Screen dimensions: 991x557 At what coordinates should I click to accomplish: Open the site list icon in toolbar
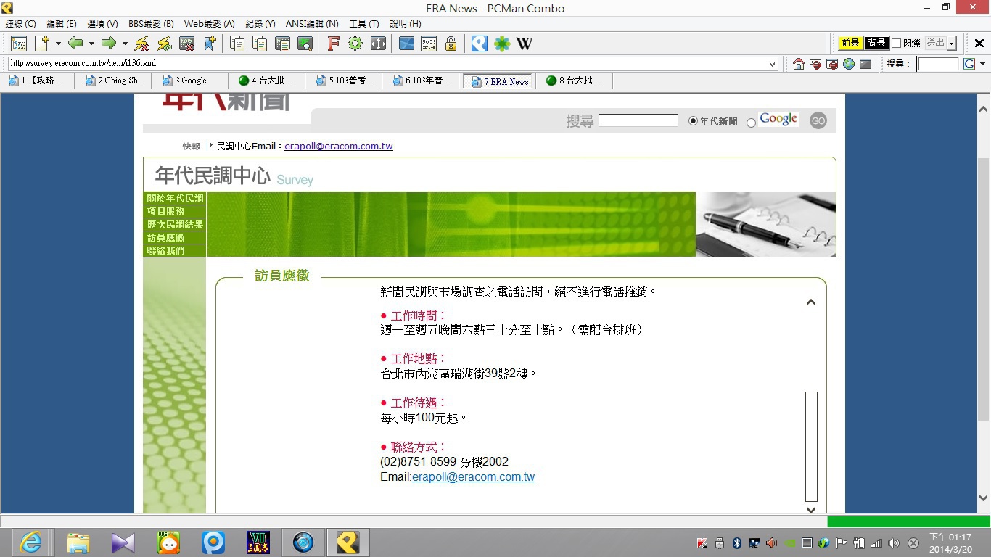(18, 44)
